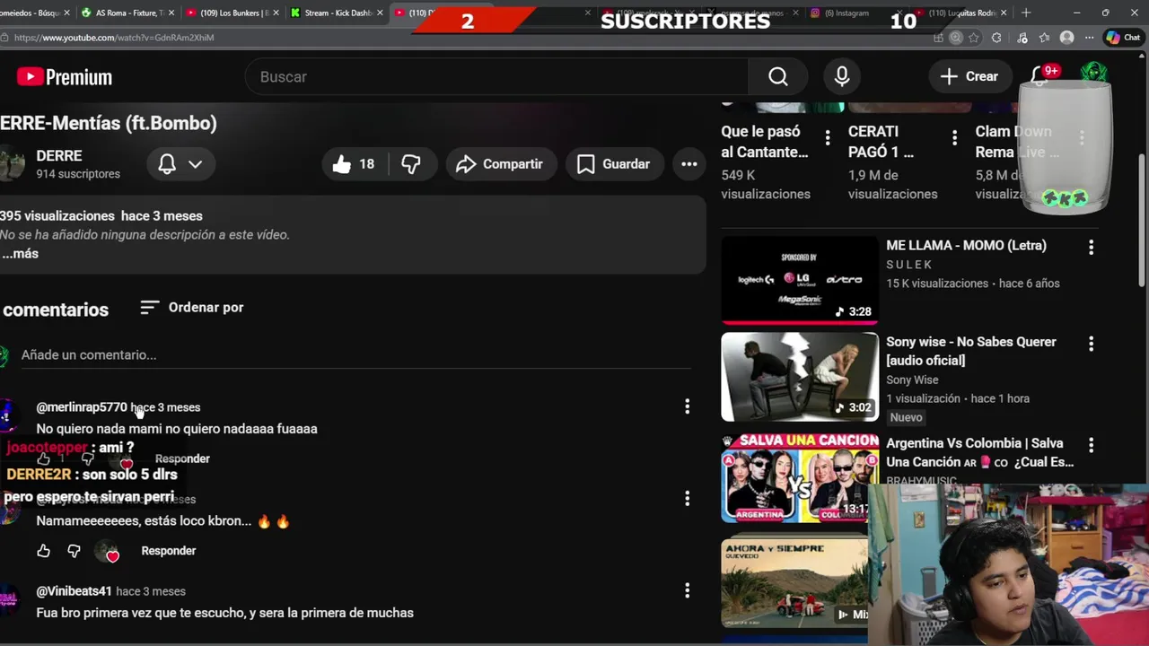The image size is (1149, 646).
Task: Dislike the Namameeeeees comment
Action: [74, 551]
